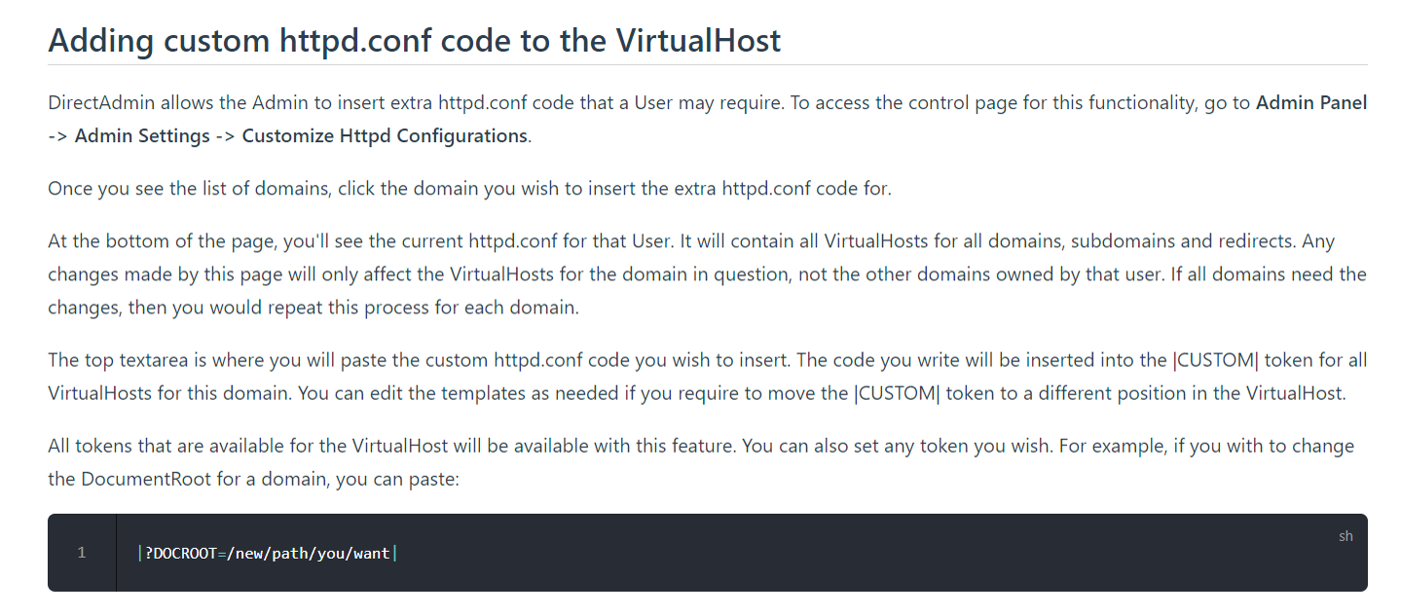Screen dimensions: 1401x616
Task: Click the word "DirectAdmin" starting the first paragraph
Action: pyautogui.click(x=102, y=103)
